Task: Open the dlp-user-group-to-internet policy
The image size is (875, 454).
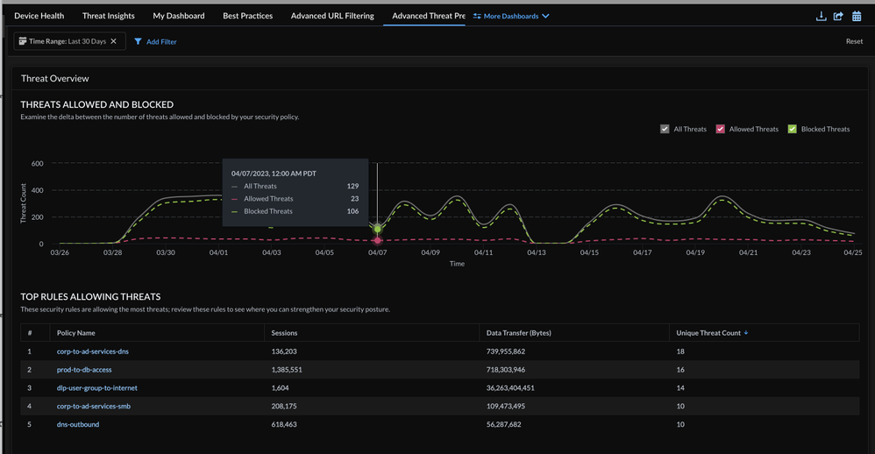Action: [x=96, y=387]
